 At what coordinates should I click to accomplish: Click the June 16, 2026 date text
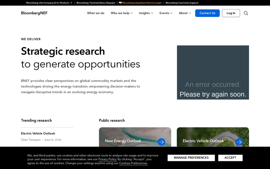pos(53,140)
